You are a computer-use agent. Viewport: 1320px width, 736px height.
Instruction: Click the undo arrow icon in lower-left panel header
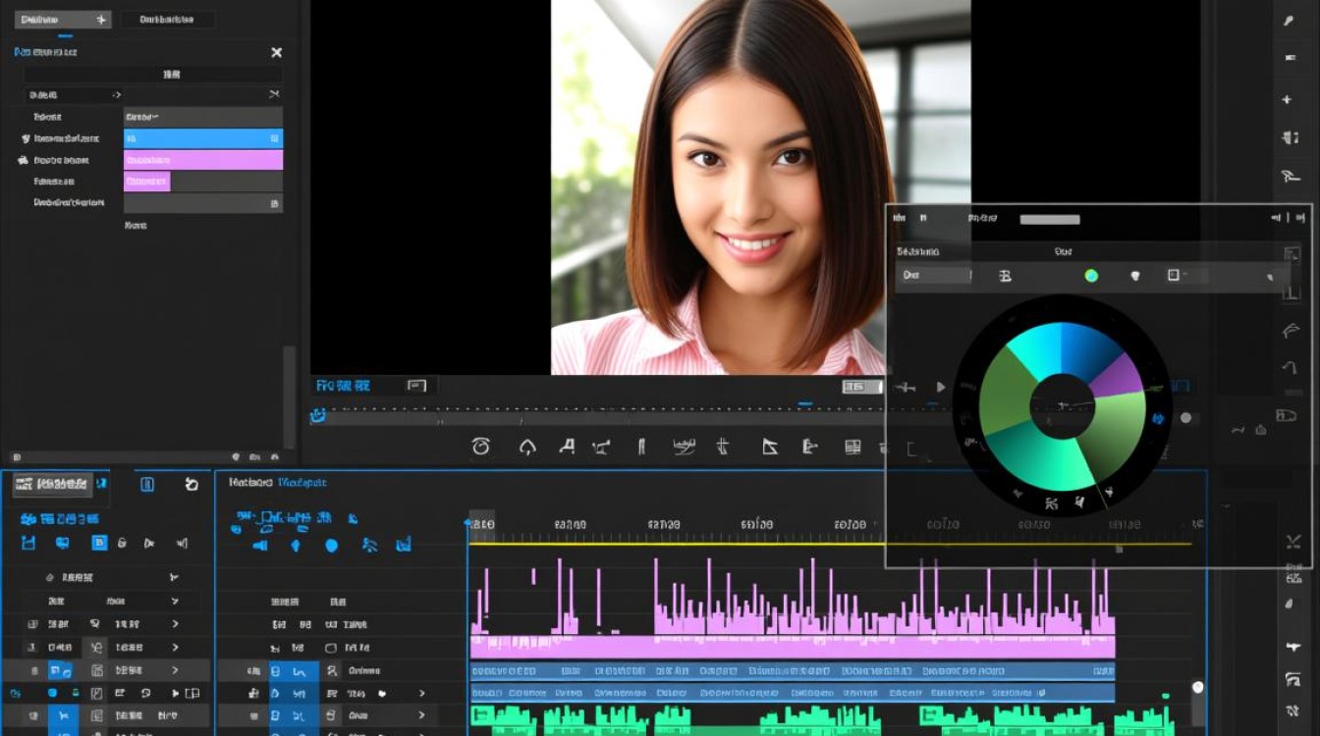192,484
